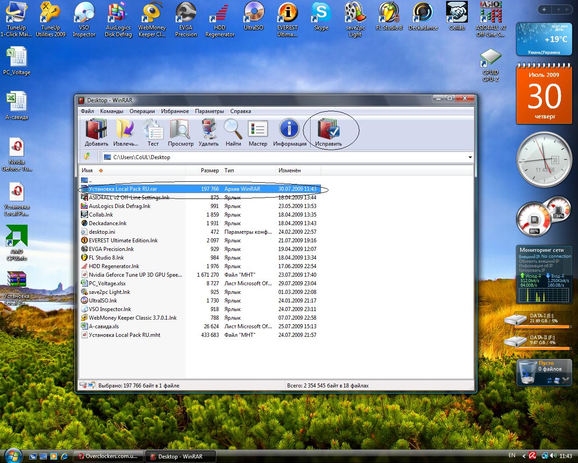Select desktop.ini in file list
Viewport: 578px width, 463px height.
(200, 232)
